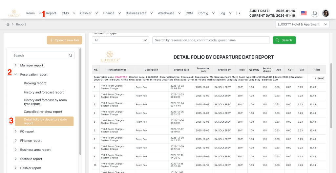Image resolution: width=336 pixels, height=173 pixels.
Task: Click the reservation code search field
Action: 211,40
